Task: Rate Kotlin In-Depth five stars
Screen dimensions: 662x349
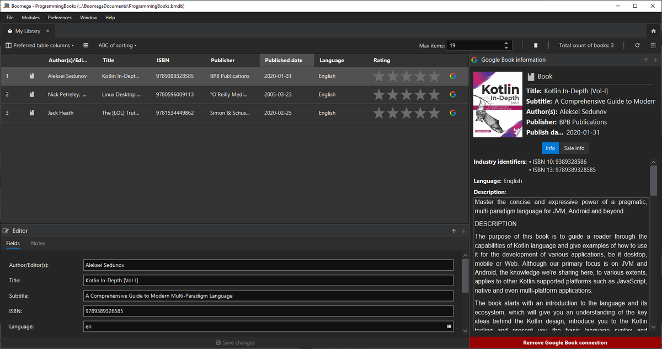Action: 434,76
